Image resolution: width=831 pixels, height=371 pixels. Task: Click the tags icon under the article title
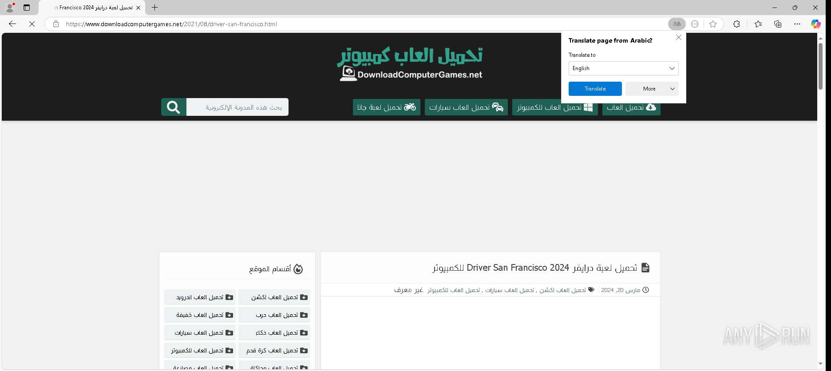point(591,290)
